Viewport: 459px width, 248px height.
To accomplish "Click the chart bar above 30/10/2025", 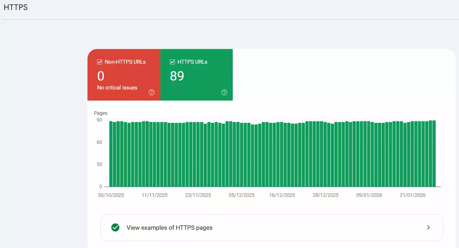I will pos(111,154).
